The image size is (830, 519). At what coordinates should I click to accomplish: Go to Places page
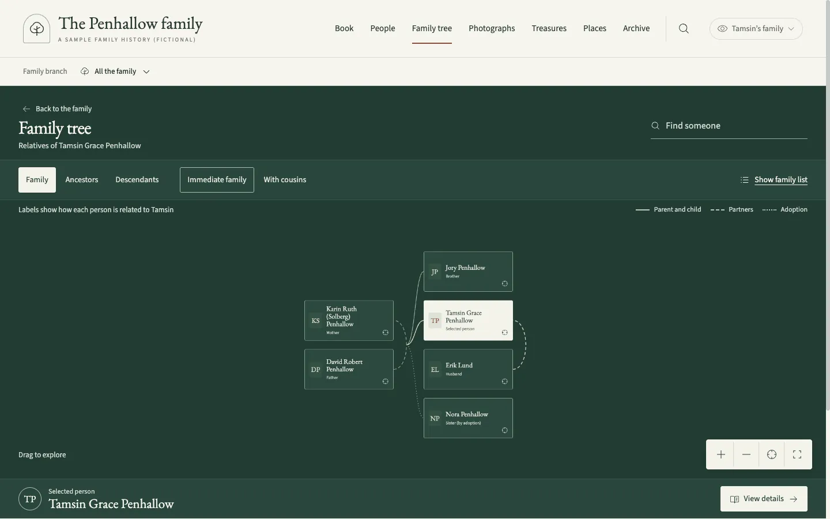[x=595, y=28]
